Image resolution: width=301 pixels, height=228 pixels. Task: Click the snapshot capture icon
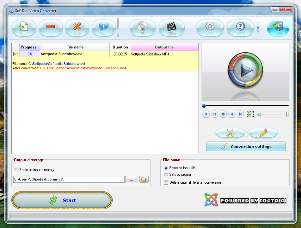(250, 114)
